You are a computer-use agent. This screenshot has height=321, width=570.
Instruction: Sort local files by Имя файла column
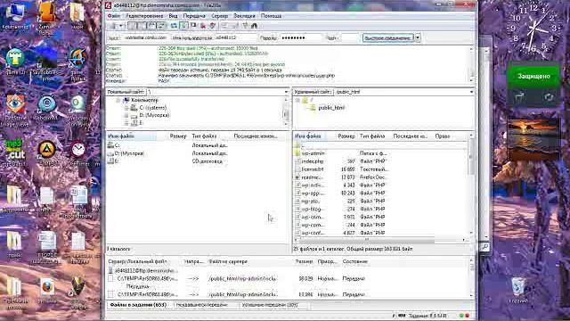131,136
